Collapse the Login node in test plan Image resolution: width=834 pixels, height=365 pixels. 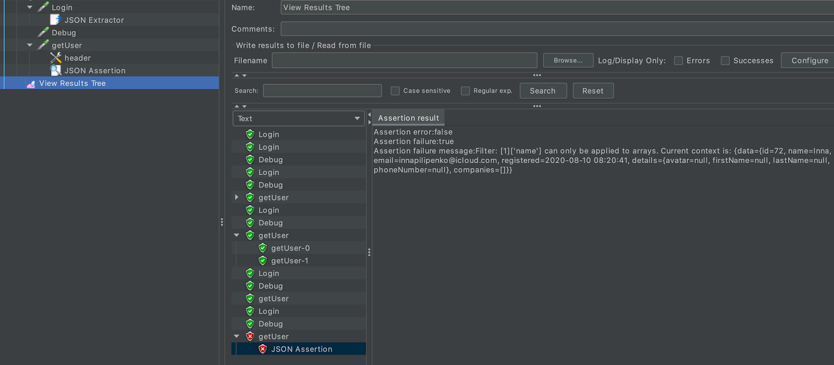[x=30, y=7]
